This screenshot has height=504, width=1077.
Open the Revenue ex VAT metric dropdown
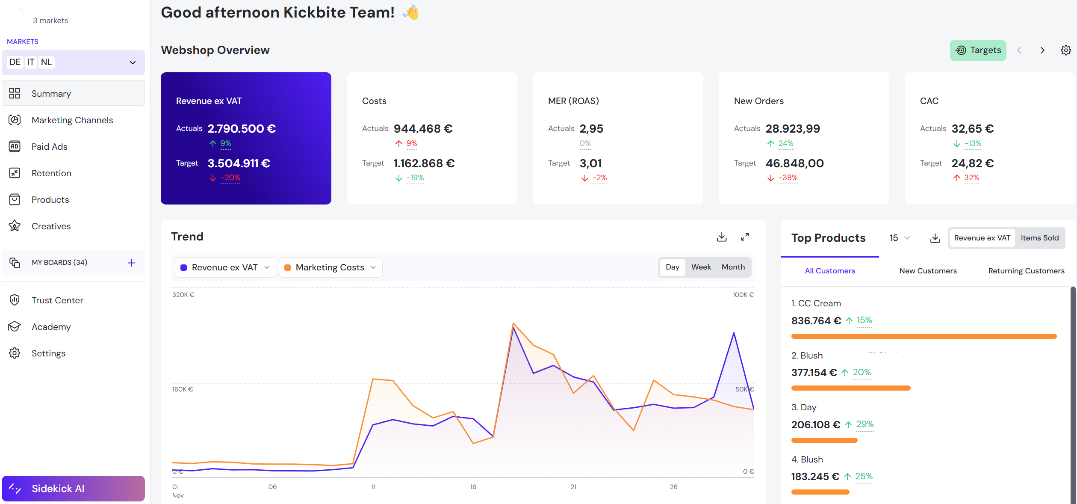click(x=268, y=267)
